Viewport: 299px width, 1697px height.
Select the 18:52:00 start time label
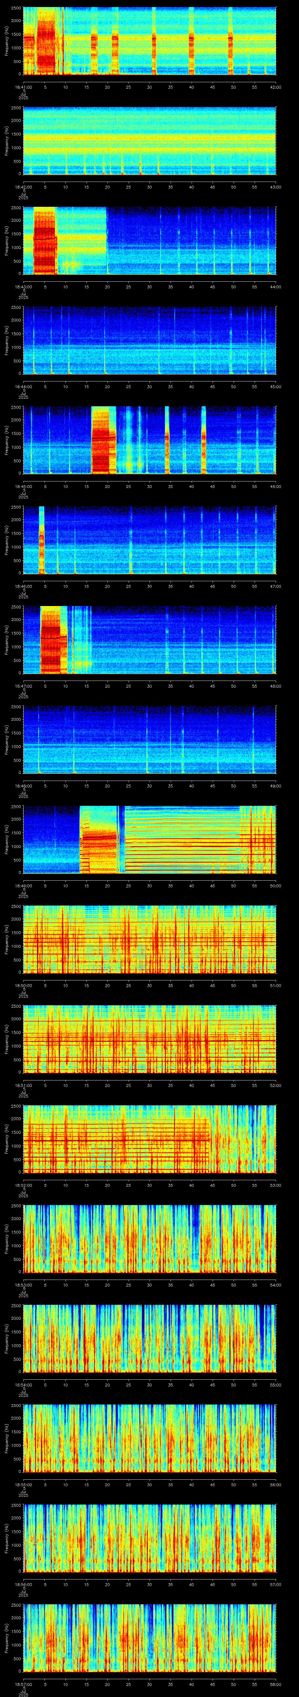23,1185
